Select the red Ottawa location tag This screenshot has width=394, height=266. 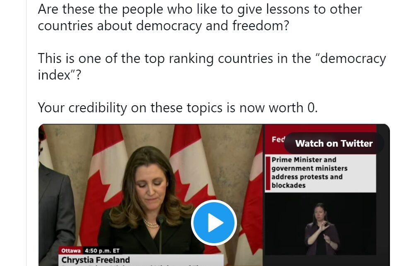click(71, 251)
